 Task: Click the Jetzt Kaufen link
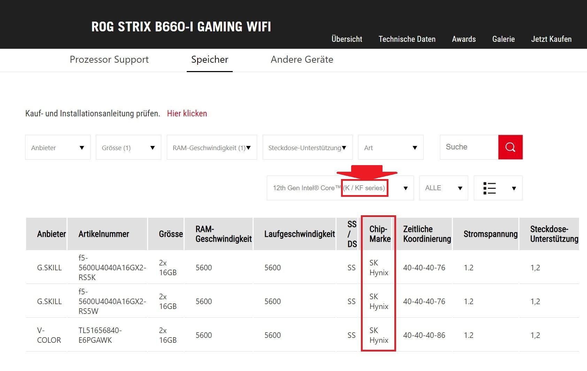[551, 39]
